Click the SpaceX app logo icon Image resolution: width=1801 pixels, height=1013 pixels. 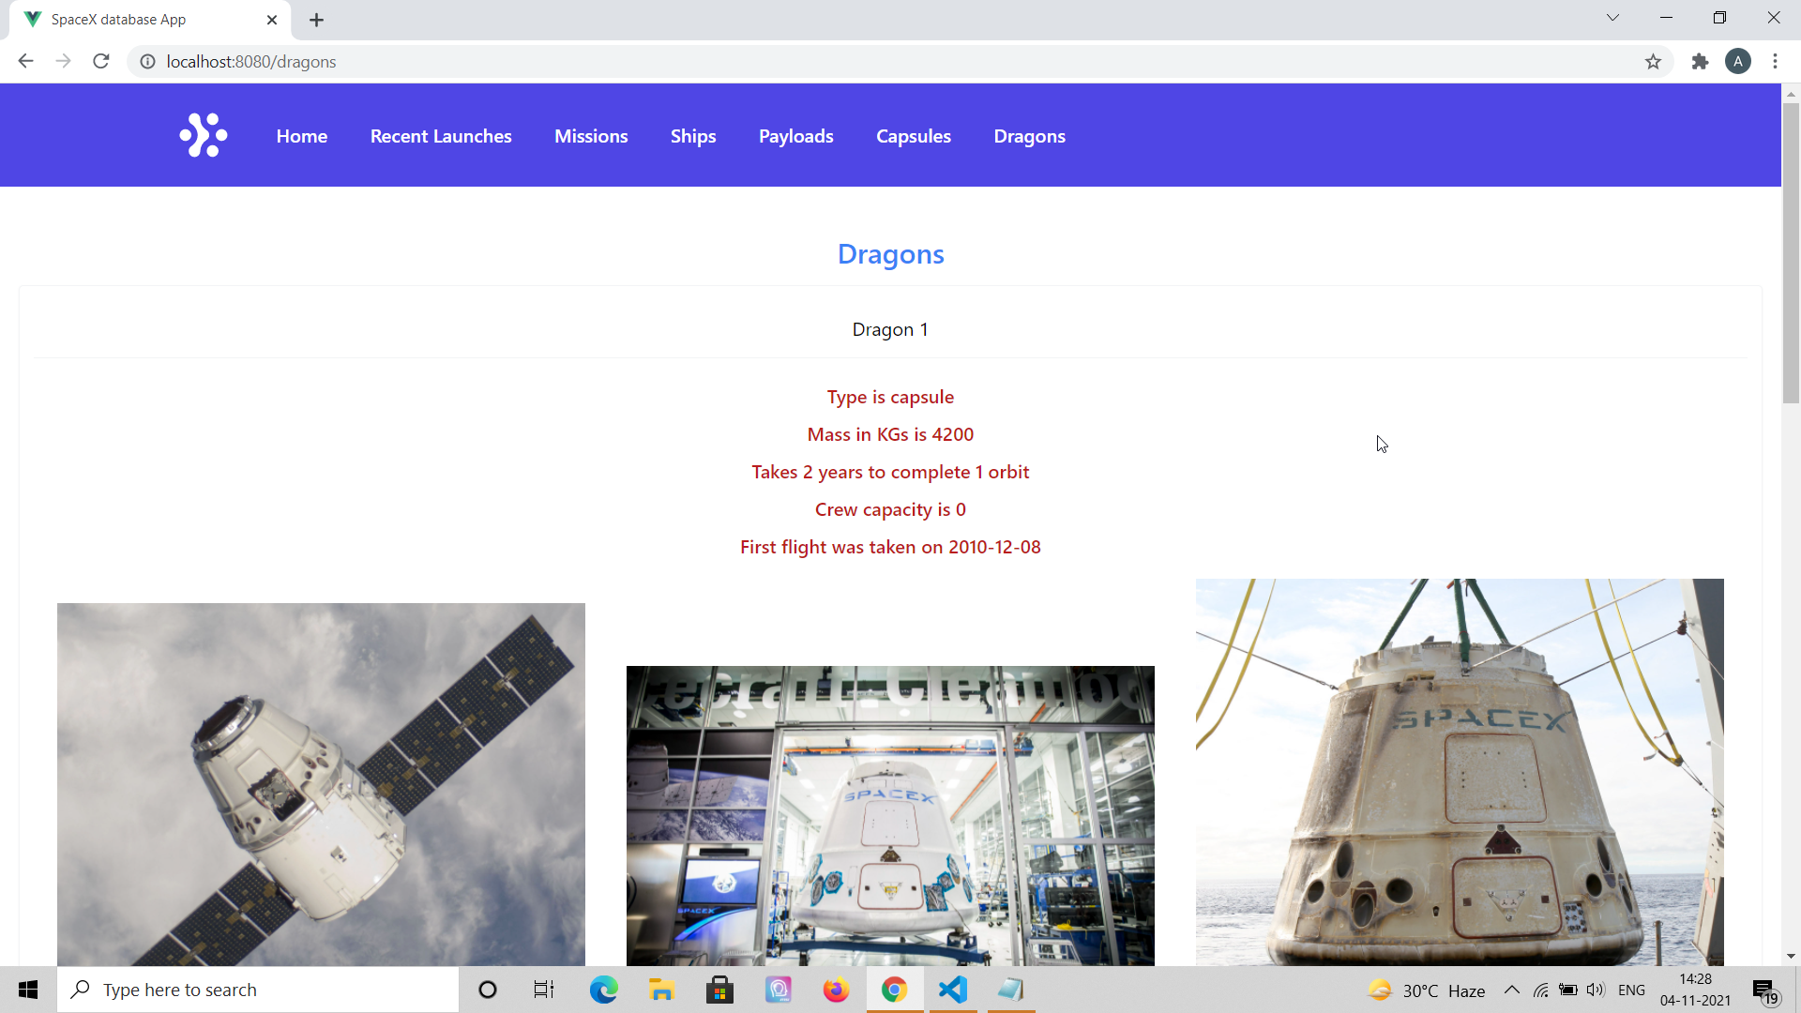[x=204, y=136]
